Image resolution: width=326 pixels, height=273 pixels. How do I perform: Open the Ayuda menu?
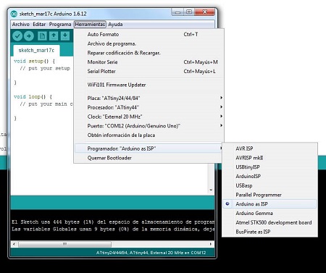click(115, 25)
